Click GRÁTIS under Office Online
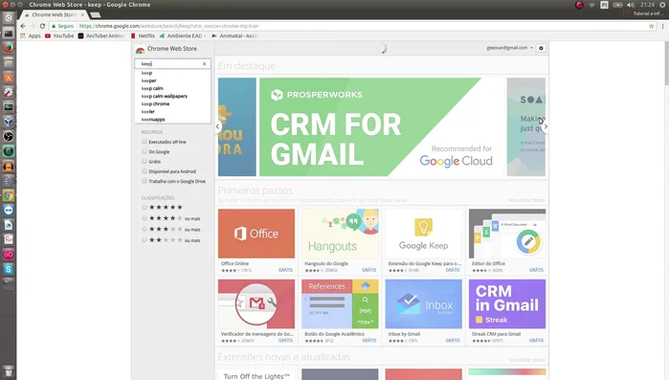Image resolution: width=669 pixels, height=380 pixels. pos(285,270)
